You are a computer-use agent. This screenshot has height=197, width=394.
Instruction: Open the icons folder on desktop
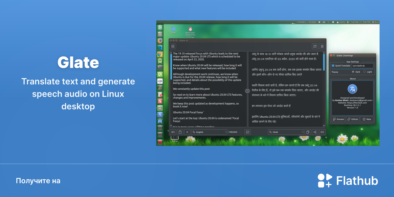[173, 30]
